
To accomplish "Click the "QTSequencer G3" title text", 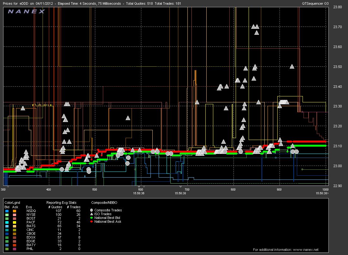I will (x=315, y=3).
